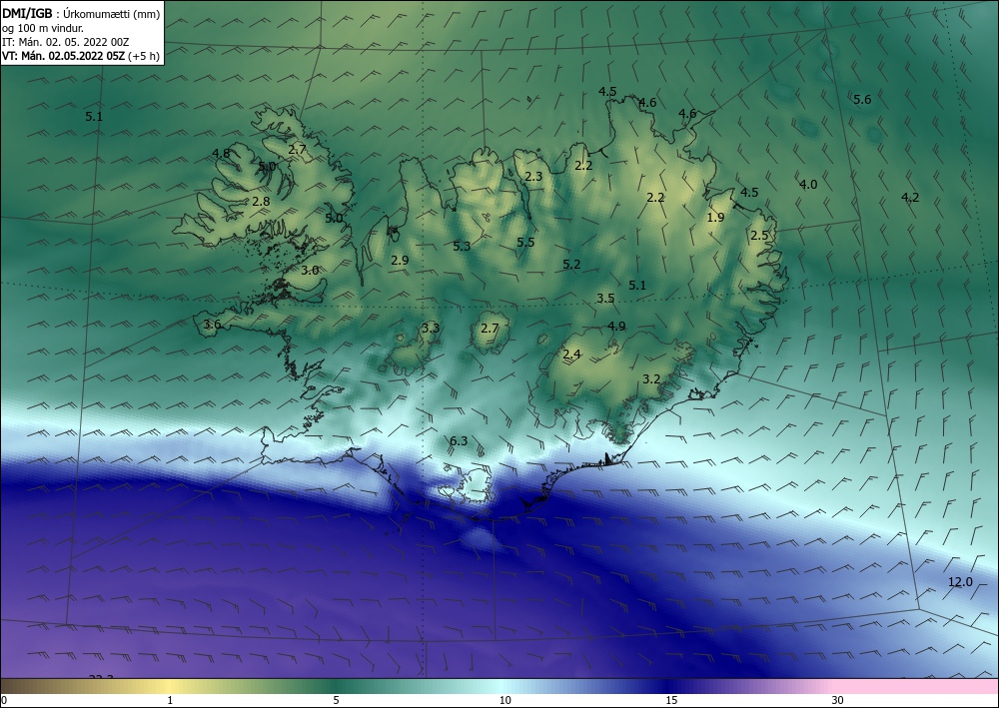Click the 2.5 value in the east

[759, 235]
